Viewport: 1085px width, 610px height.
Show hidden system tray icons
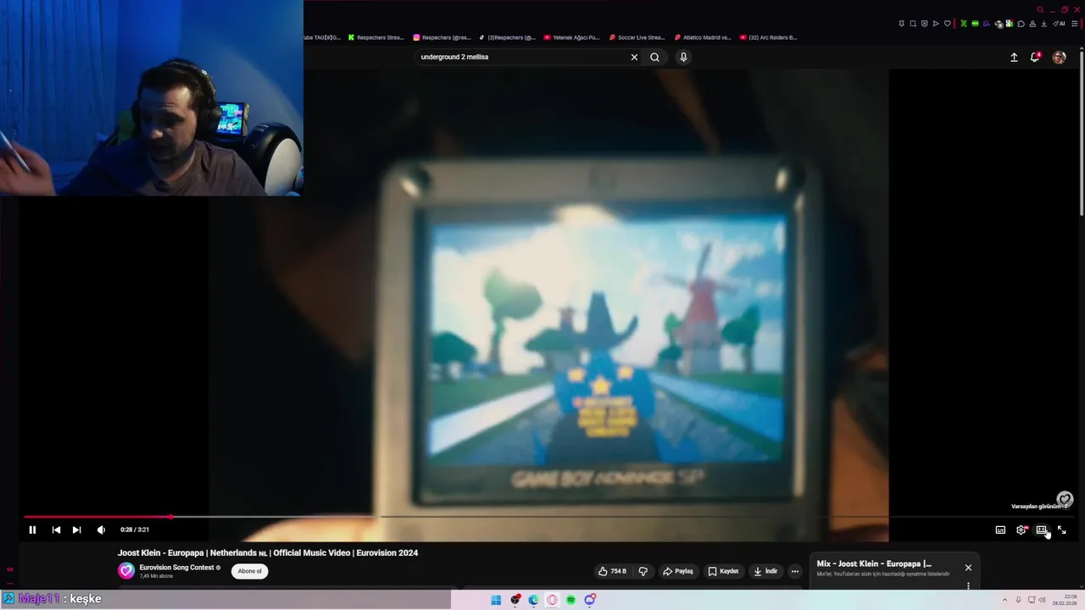[x=1004, y=600]
